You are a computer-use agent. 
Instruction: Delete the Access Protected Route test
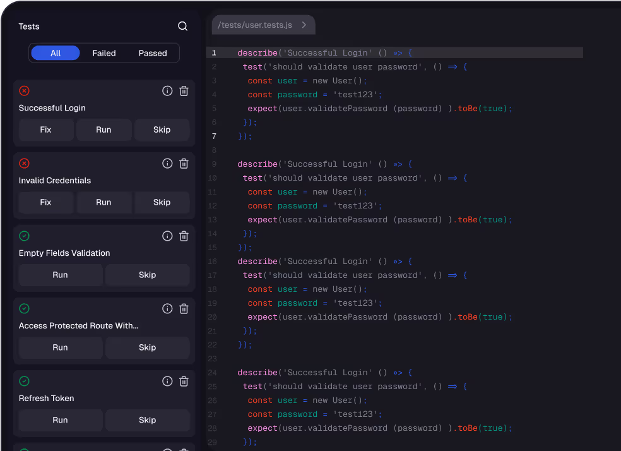click(x=184, y=308)
